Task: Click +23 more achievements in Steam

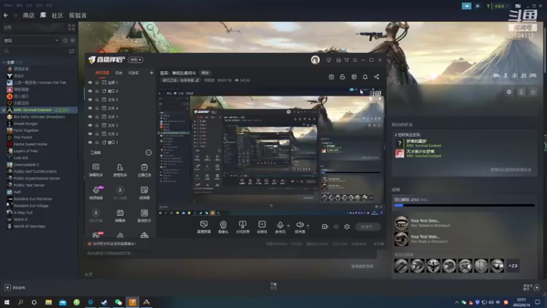Action: click(x=513, y=266)
